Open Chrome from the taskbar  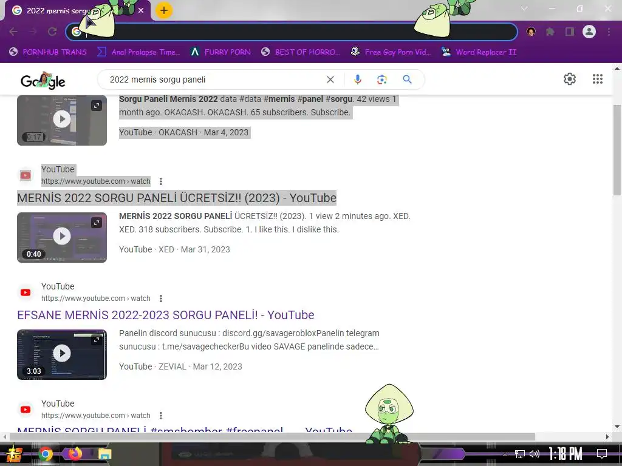(x=46, y=454)
